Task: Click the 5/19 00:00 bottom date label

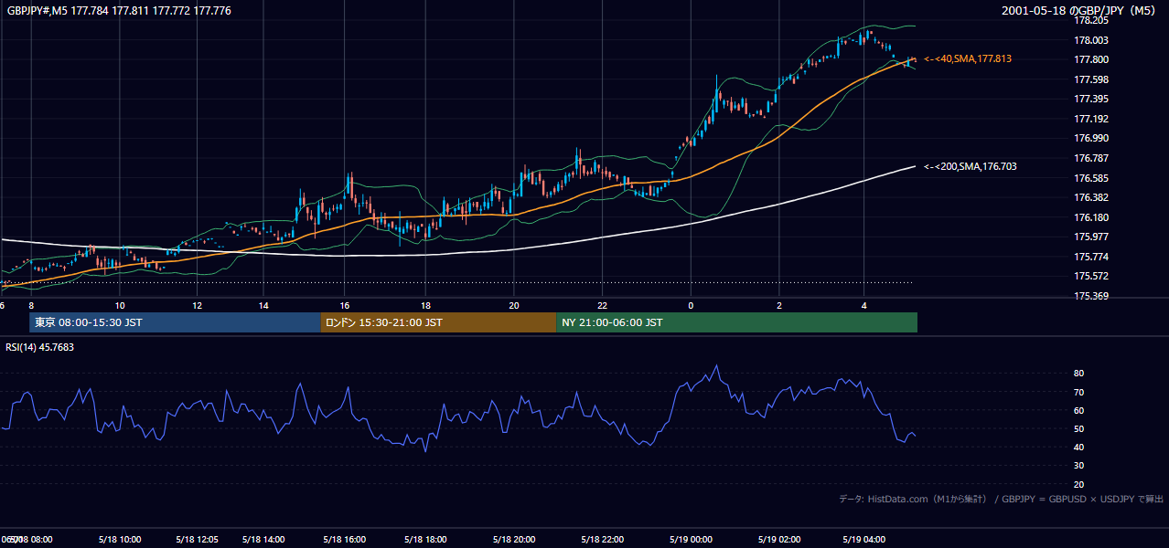Action: point(691,540)
